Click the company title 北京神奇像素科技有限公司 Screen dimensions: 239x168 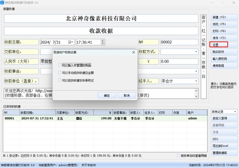(x=101, y=19)
